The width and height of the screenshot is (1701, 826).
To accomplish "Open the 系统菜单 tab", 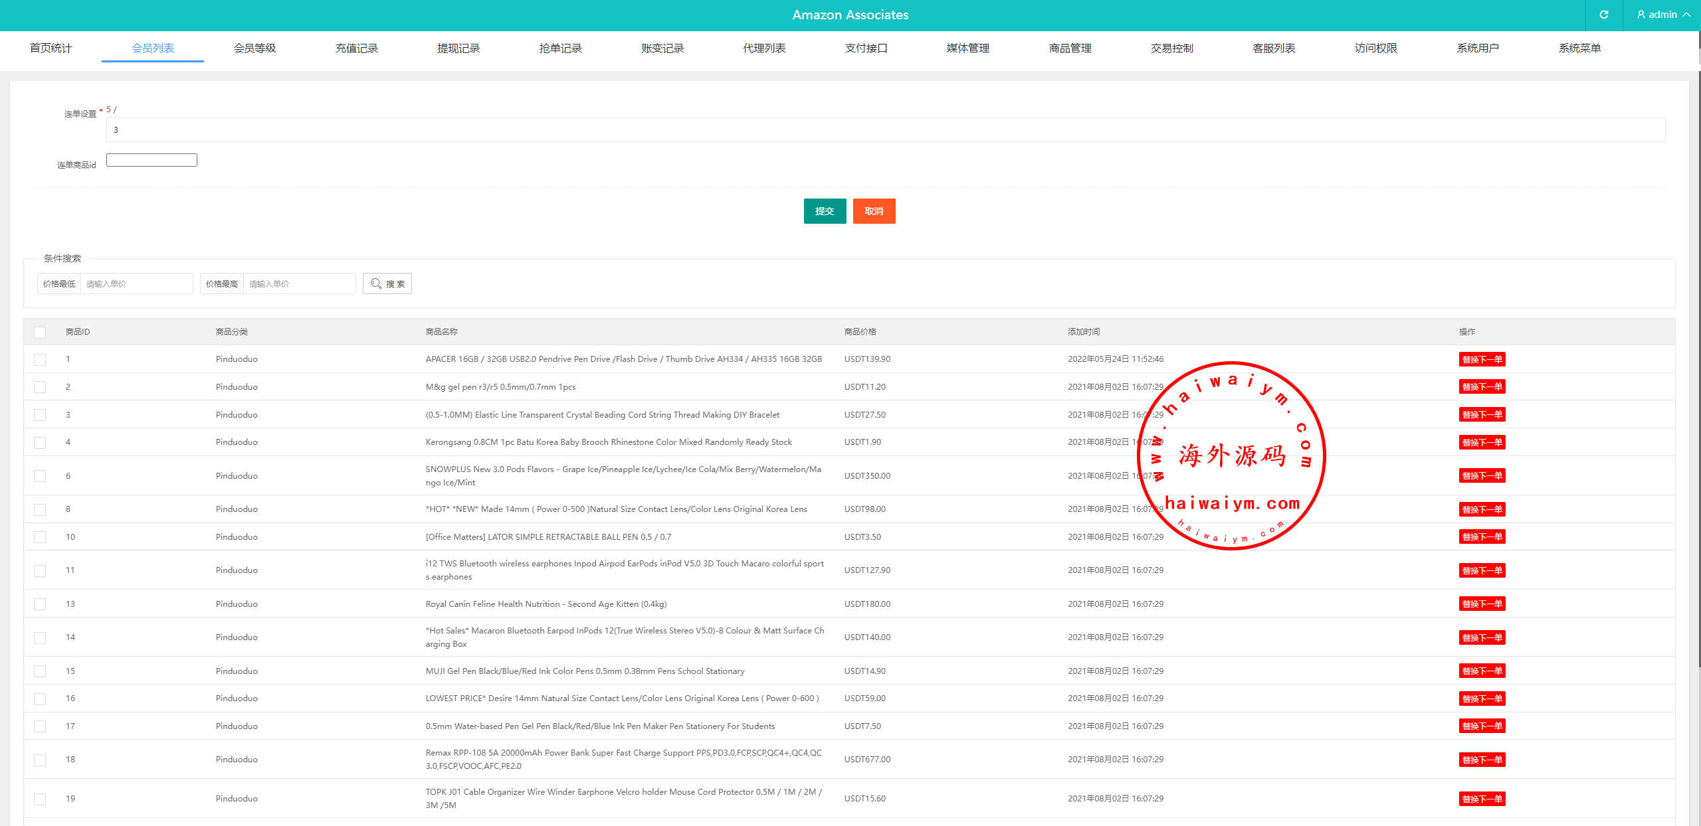I will tap(1579, 48).
